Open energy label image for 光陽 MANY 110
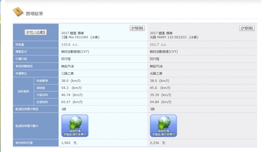This screenshot has height=152, width=279. [164, 126]
